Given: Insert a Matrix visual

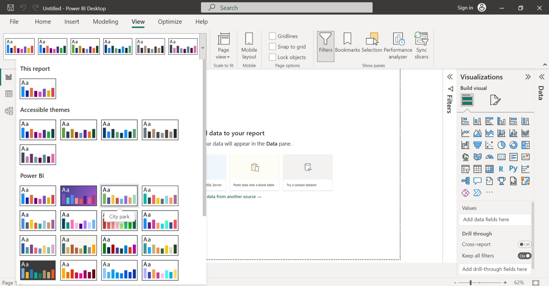Looking at the screenshot, I should [x=490, y=169].
